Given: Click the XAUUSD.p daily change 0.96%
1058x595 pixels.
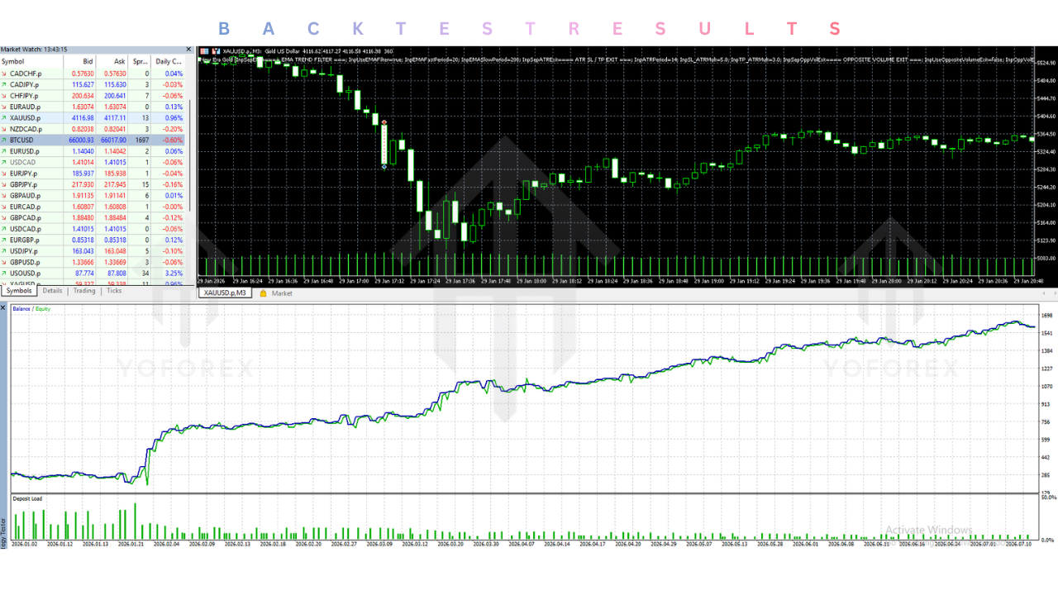Looking at the screenshot, I should tap(174, 118).
